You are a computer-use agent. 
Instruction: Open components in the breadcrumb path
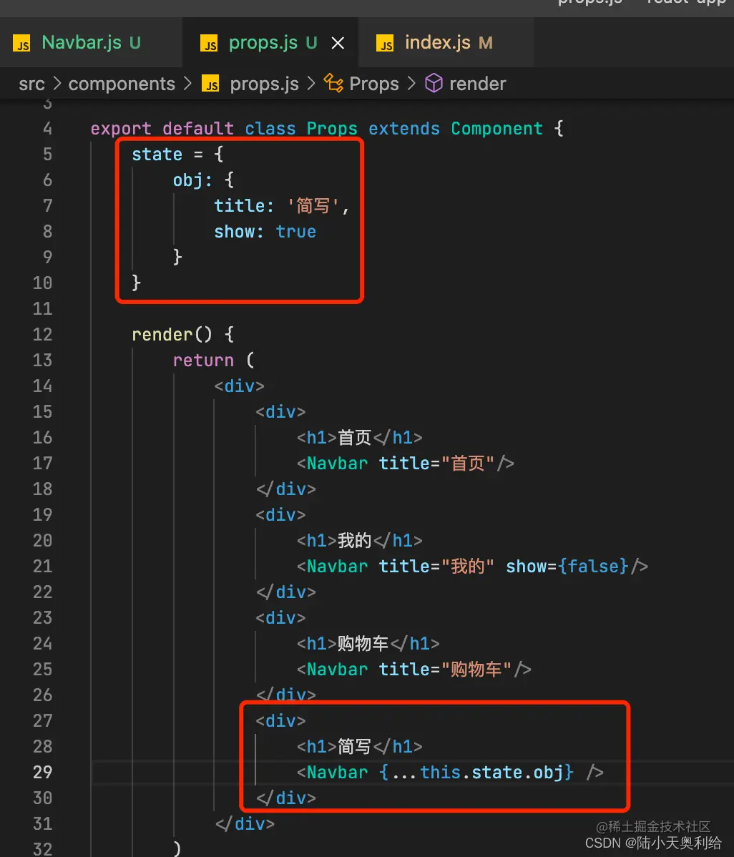click(121, 84)
